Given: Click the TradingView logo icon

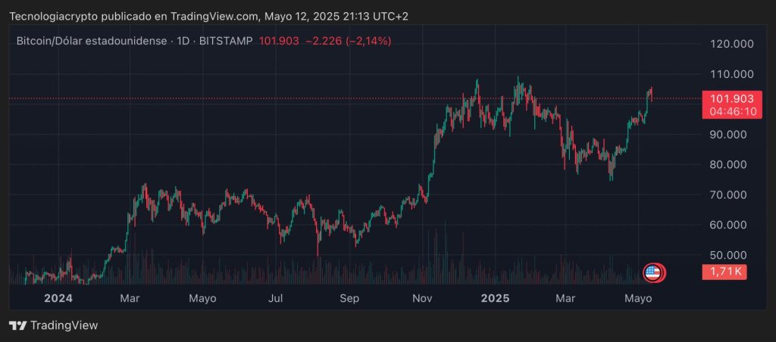Looking at the screenshot, I should click(x=18, y=325).
